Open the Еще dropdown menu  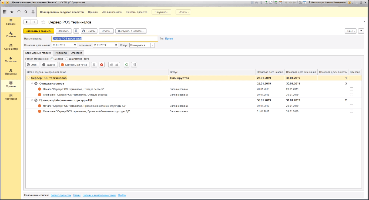coord(351,31)
